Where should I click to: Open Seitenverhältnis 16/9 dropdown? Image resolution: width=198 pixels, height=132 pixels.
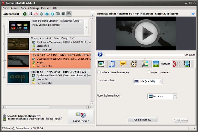(x=148, y=81)
